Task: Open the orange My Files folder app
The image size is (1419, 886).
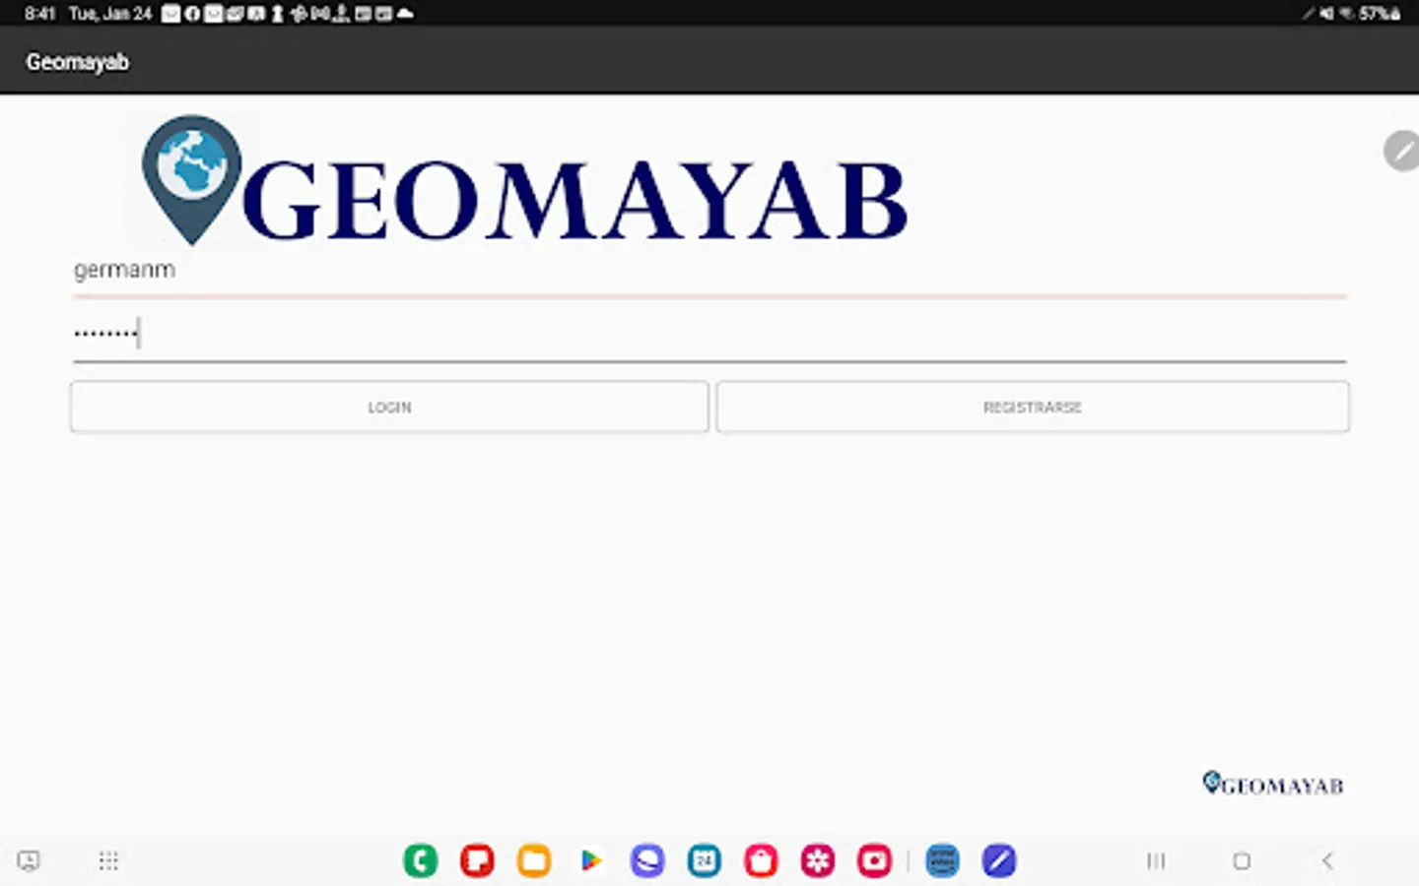Action: tap(534, 861)
